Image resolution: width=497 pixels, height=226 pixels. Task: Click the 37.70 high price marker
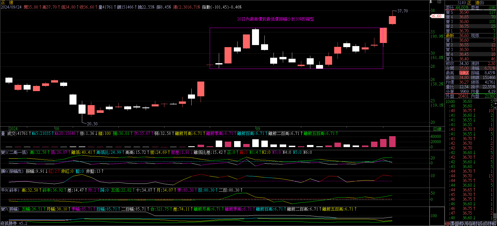click(402, 11)
